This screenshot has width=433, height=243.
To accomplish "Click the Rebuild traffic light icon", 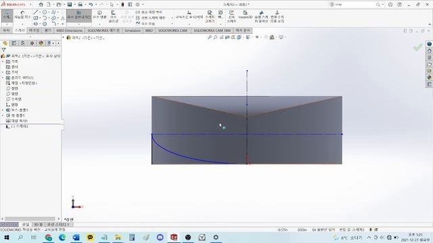I will (122, 5).
